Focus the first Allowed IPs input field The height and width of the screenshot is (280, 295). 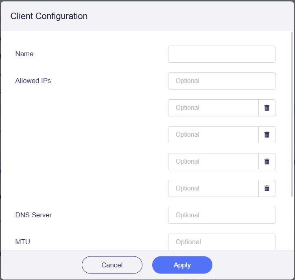(x=221, y=81)
